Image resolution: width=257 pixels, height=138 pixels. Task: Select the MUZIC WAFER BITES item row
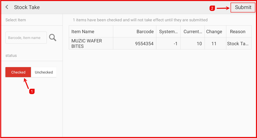pyautogui.click(x=91, y=44)
